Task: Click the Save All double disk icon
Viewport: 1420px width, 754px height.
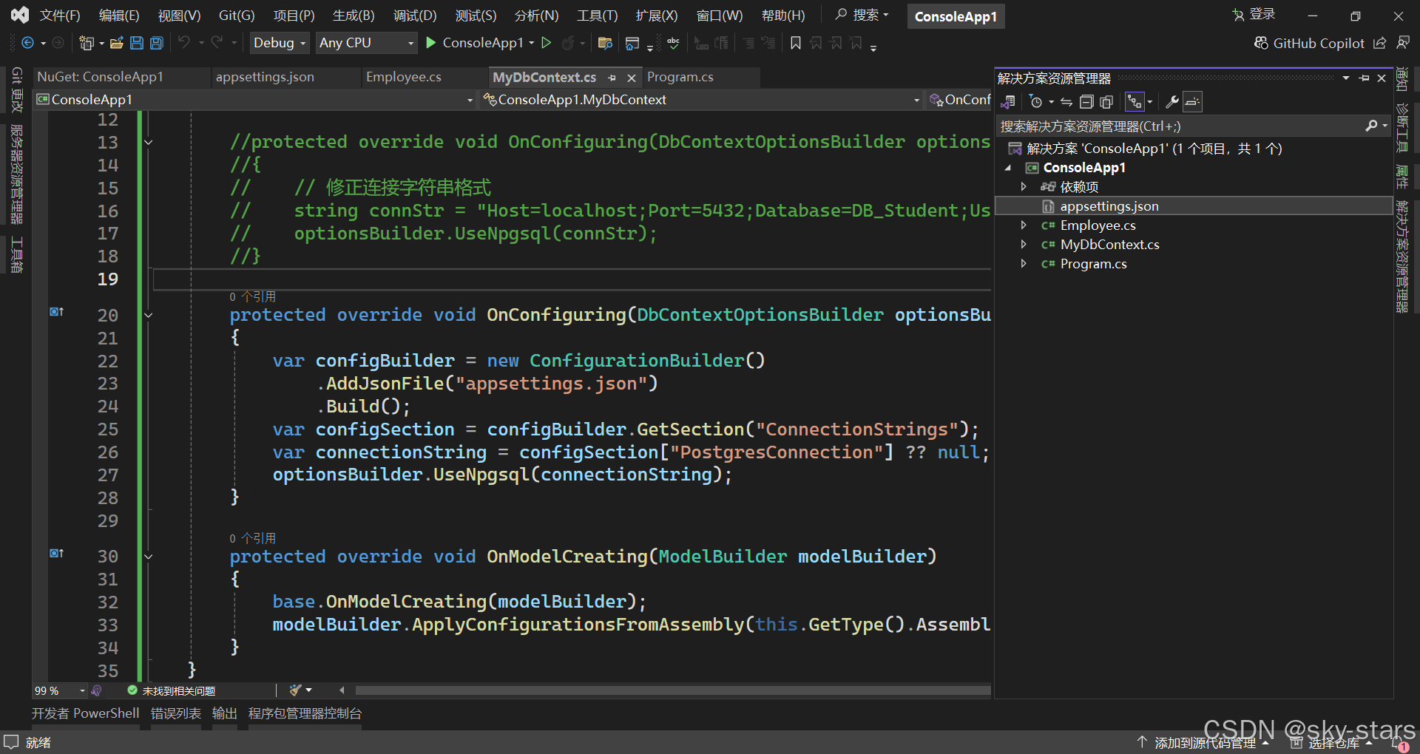Action: pos(157,43)
